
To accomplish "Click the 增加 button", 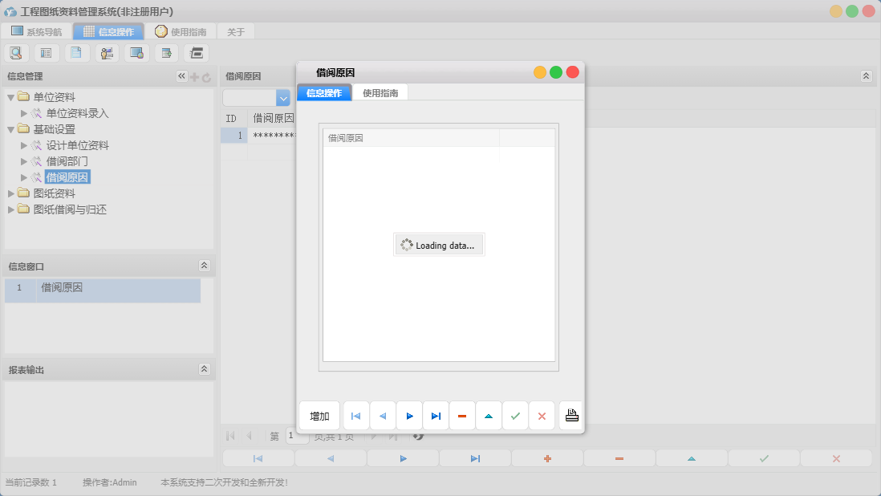I will (x=319, y=416).
